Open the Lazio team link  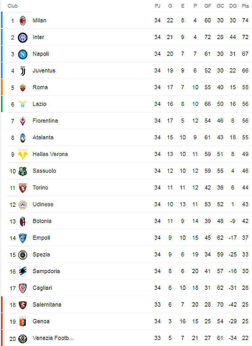tap(39, 104)
